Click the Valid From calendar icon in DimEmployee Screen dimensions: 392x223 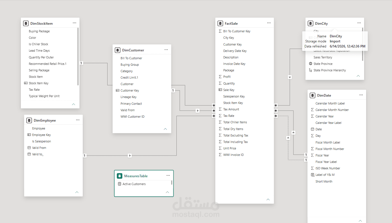tap(29, 148)
